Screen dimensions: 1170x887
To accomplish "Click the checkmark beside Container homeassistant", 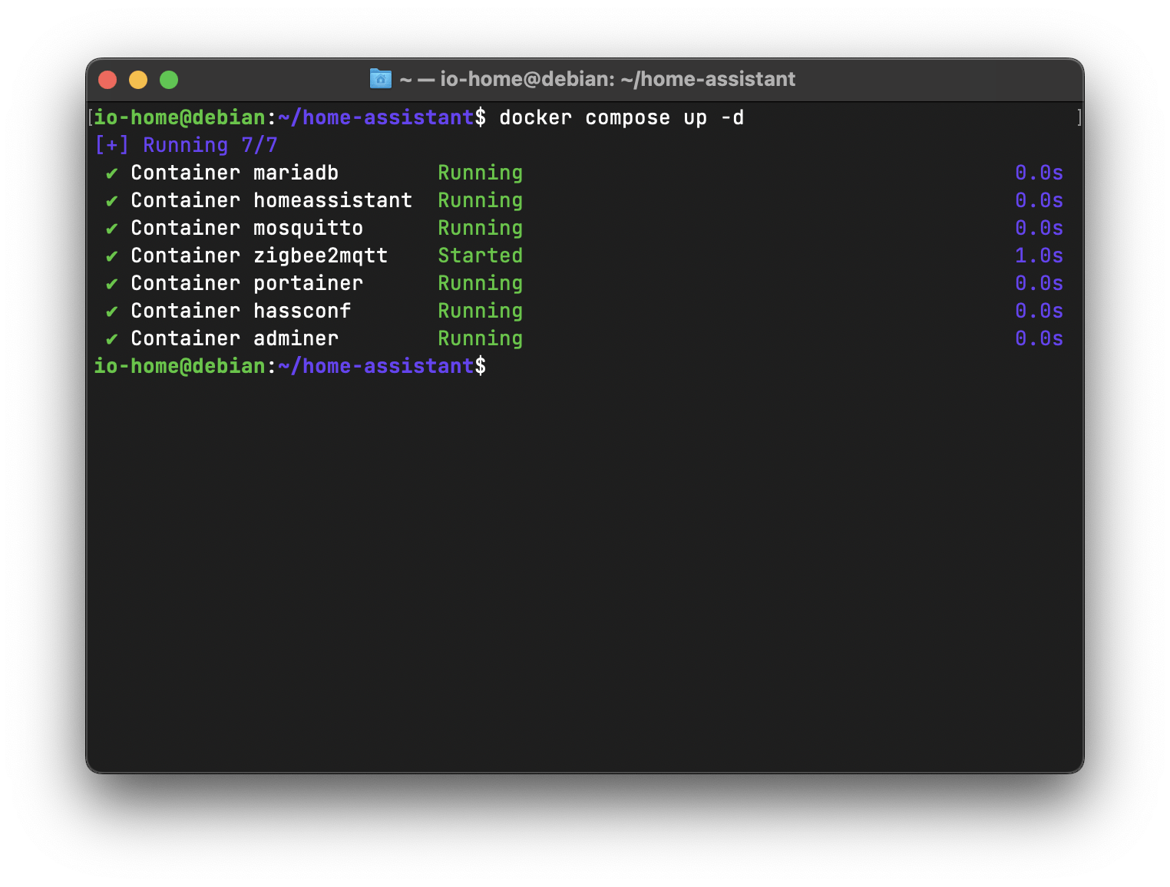I will click(112, 201).
